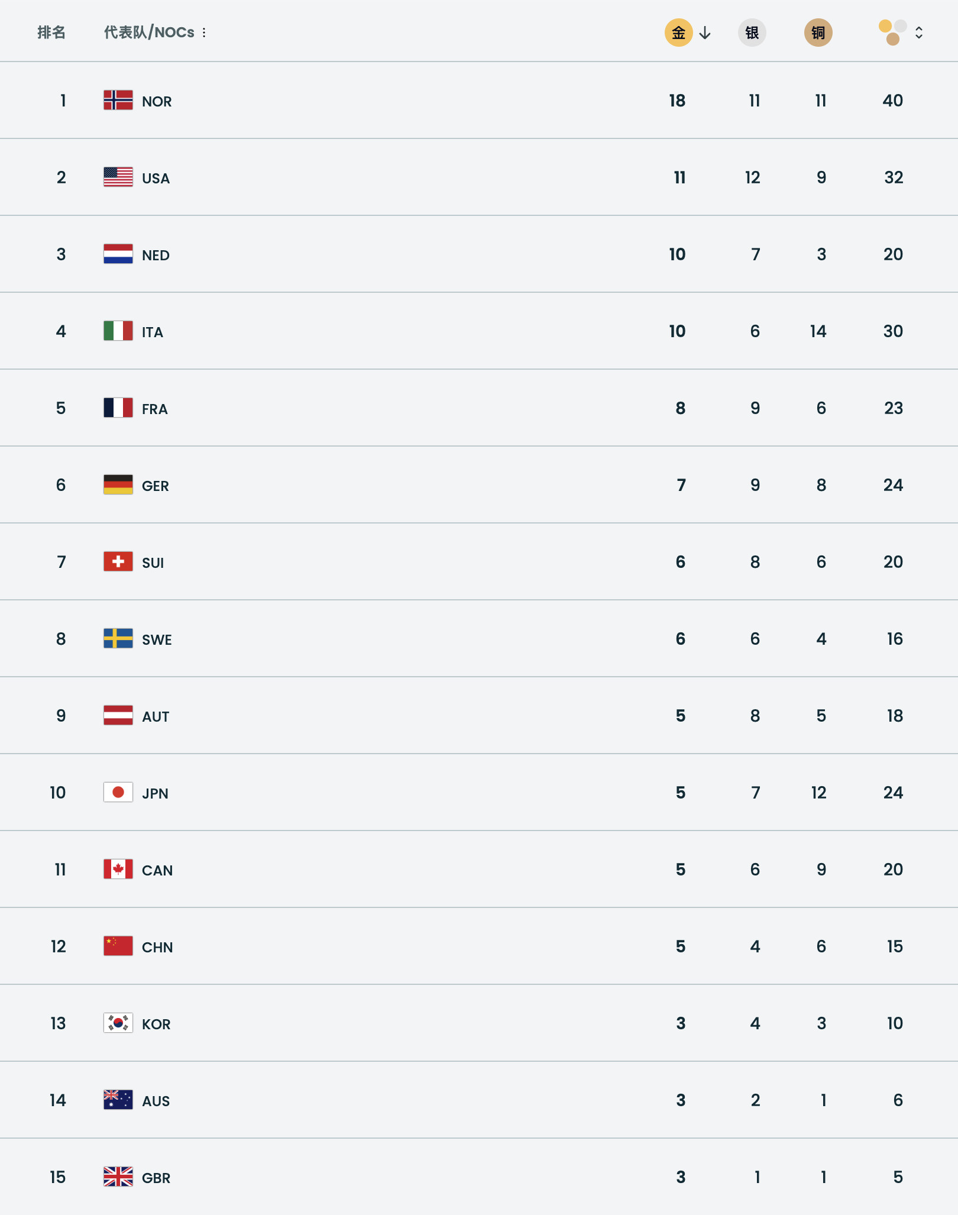
Task: Click the 代表队/NOCs column header
Action: (x=149, y=33)
